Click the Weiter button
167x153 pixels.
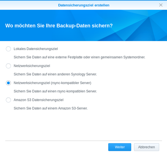click(x=120, y=147)
